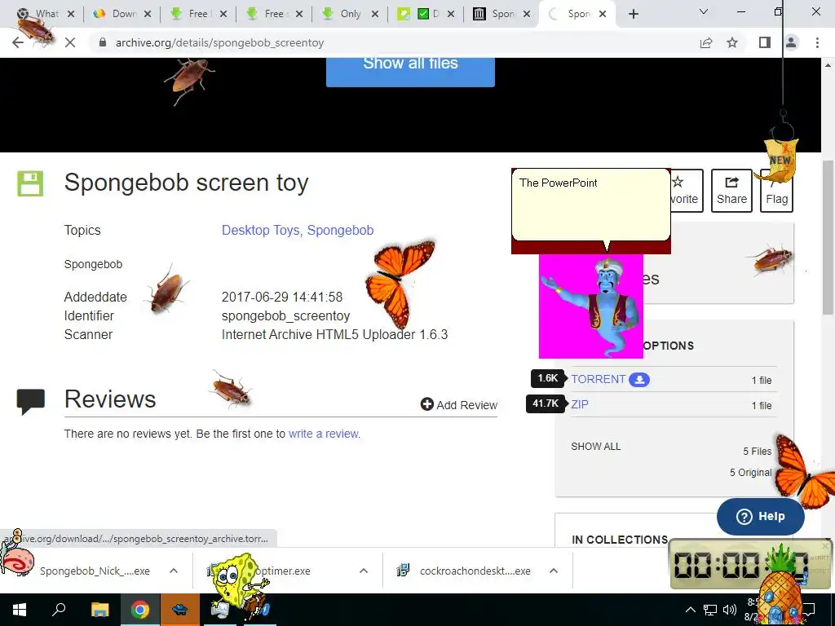Screen dimensions: 835x626
Task: Switch to the 'Only' tab
Action: click(351, 14)
